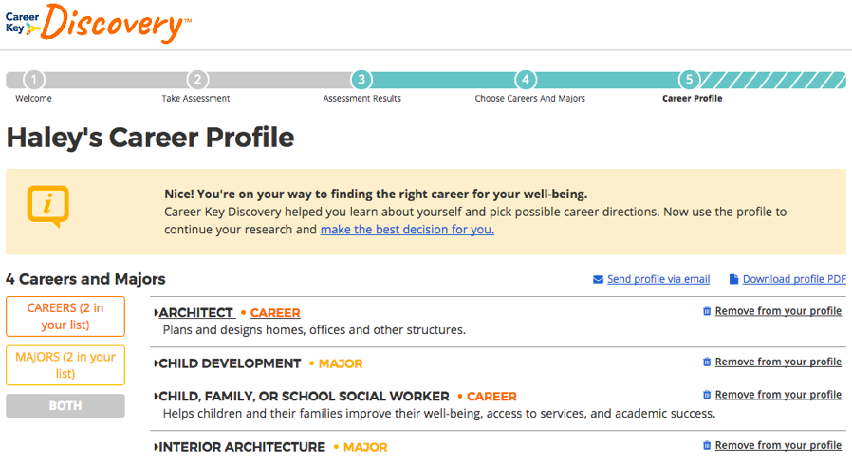Click step 1 Welcome circle on progress bar

[34, 80]
